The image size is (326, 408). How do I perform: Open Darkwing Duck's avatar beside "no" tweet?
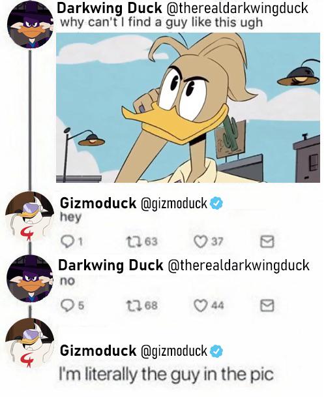[x=30, y=278]
